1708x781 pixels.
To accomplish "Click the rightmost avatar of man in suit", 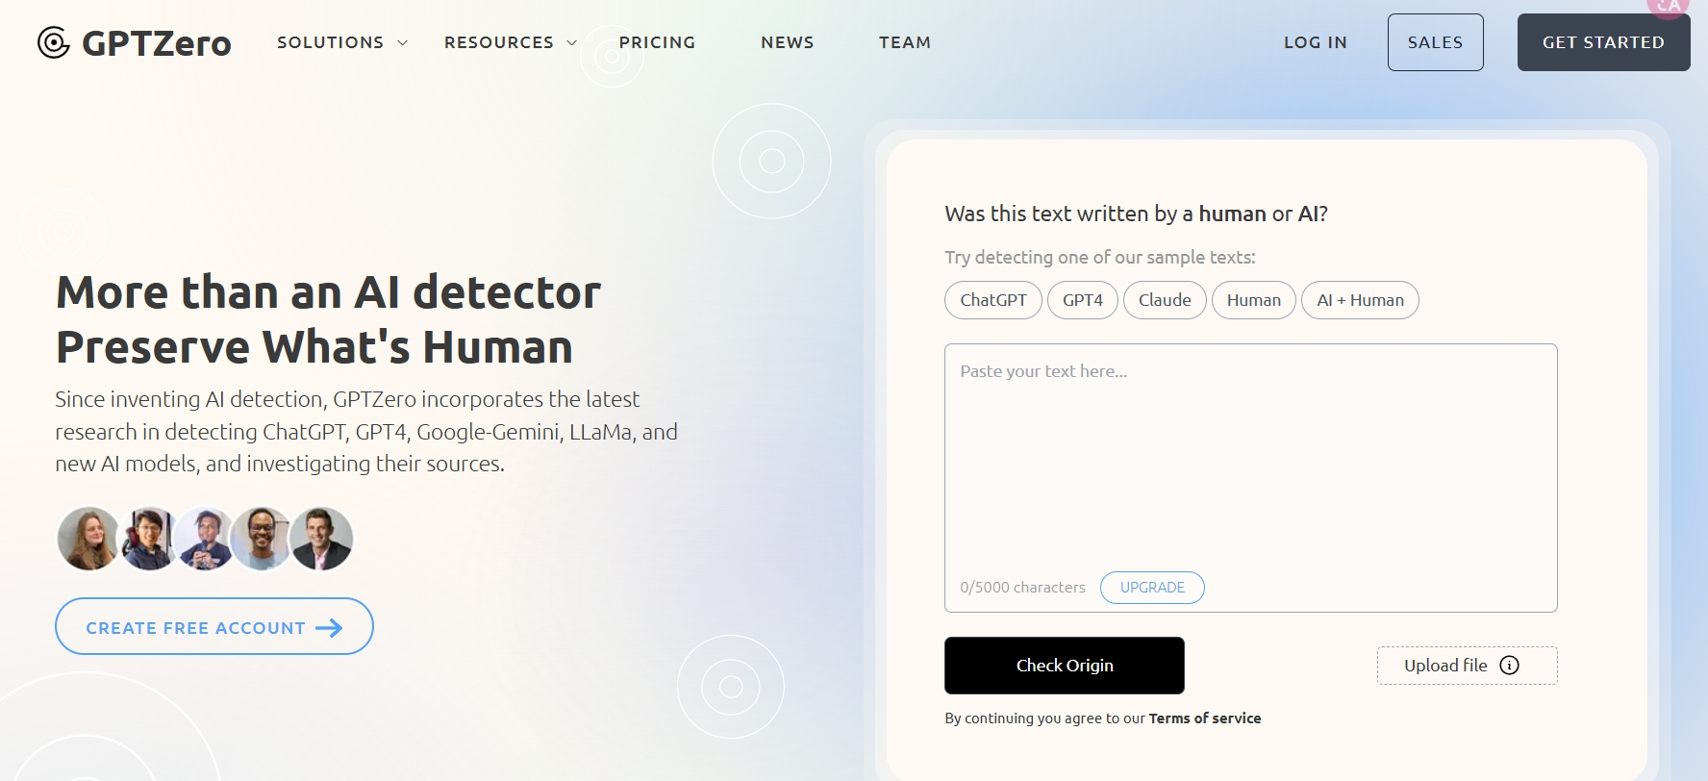I will pos(322,539).
